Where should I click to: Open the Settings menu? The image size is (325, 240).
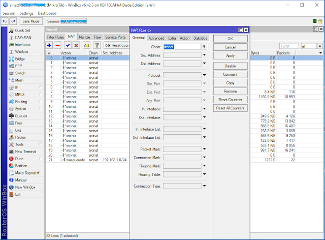click(26, 13)
